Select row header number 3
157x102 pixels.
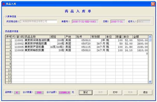[9, 47]
